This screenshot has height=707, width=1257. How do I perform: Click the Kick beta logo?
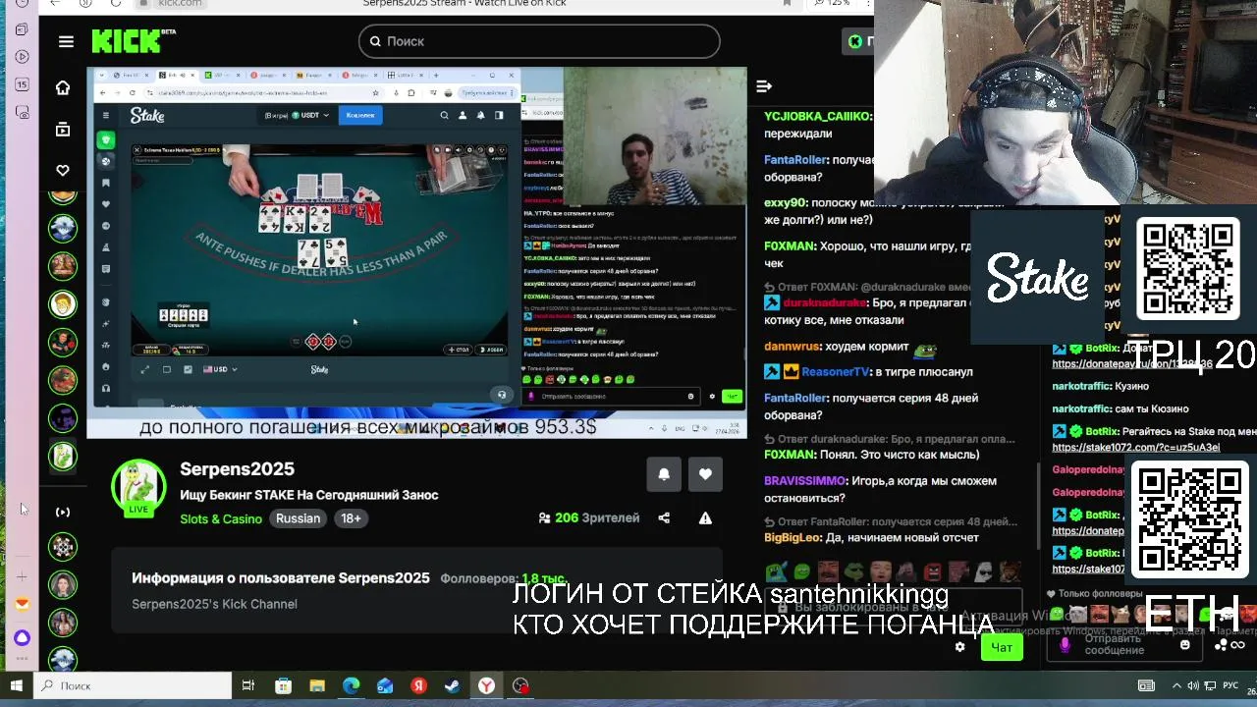click(133, 40)
